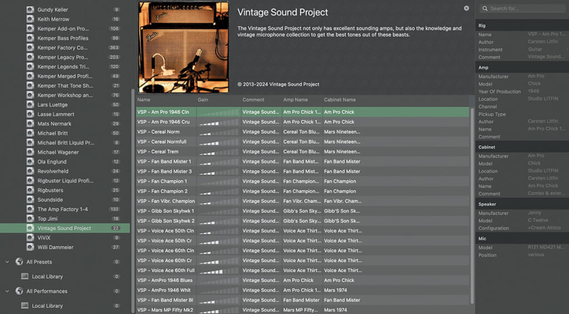Close the Vintage Sound Project info banner
Viewport: 569px width, 314px height.
coord(466,8)
